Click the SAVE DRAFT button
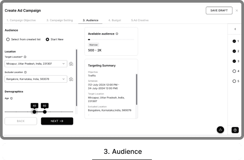This screenshot has width=244, height=160. [219, 11]
